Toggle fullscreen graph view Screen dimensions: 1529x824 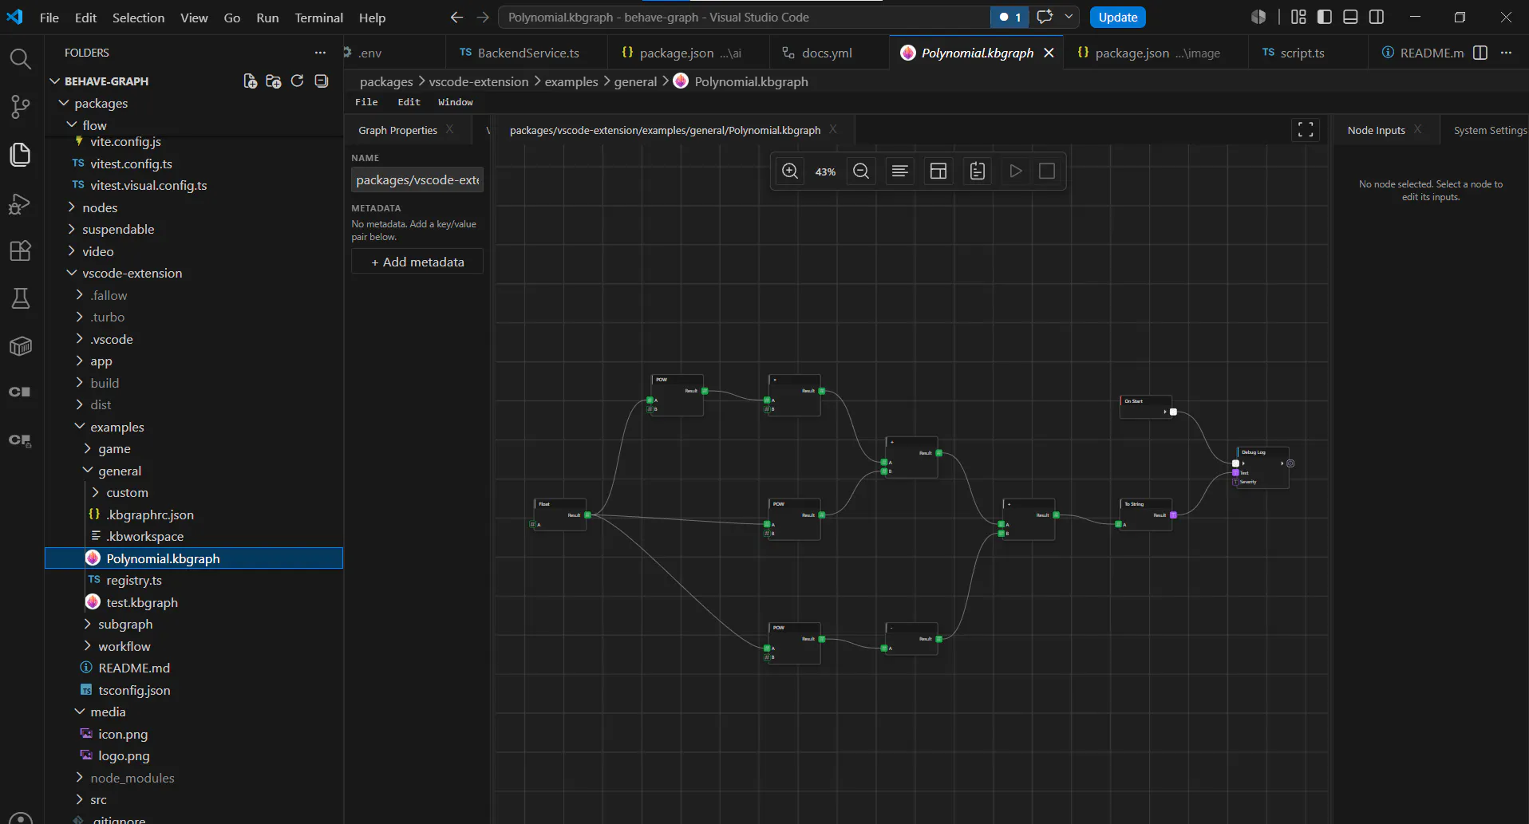click(1306, 130)
